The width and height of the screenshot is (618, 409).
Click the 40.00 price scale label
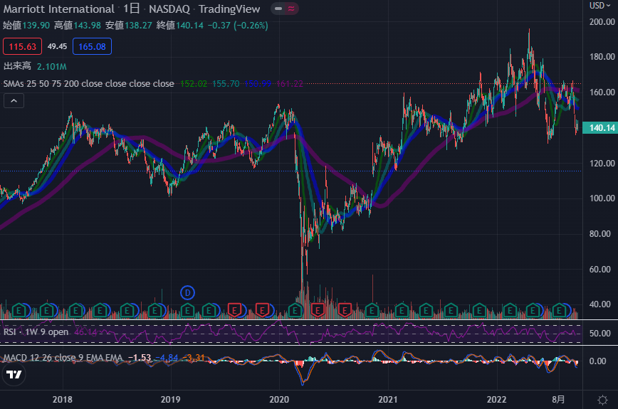[602, 304]
